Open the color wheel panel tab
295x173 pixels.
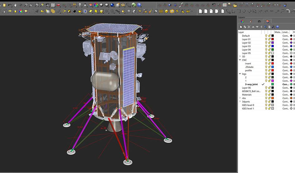pyautogui.click(x=242, y=21)
